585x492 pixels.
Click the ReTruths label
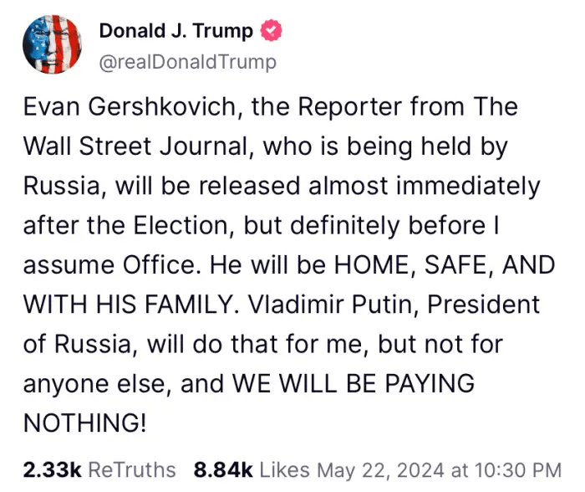point(132,469)
